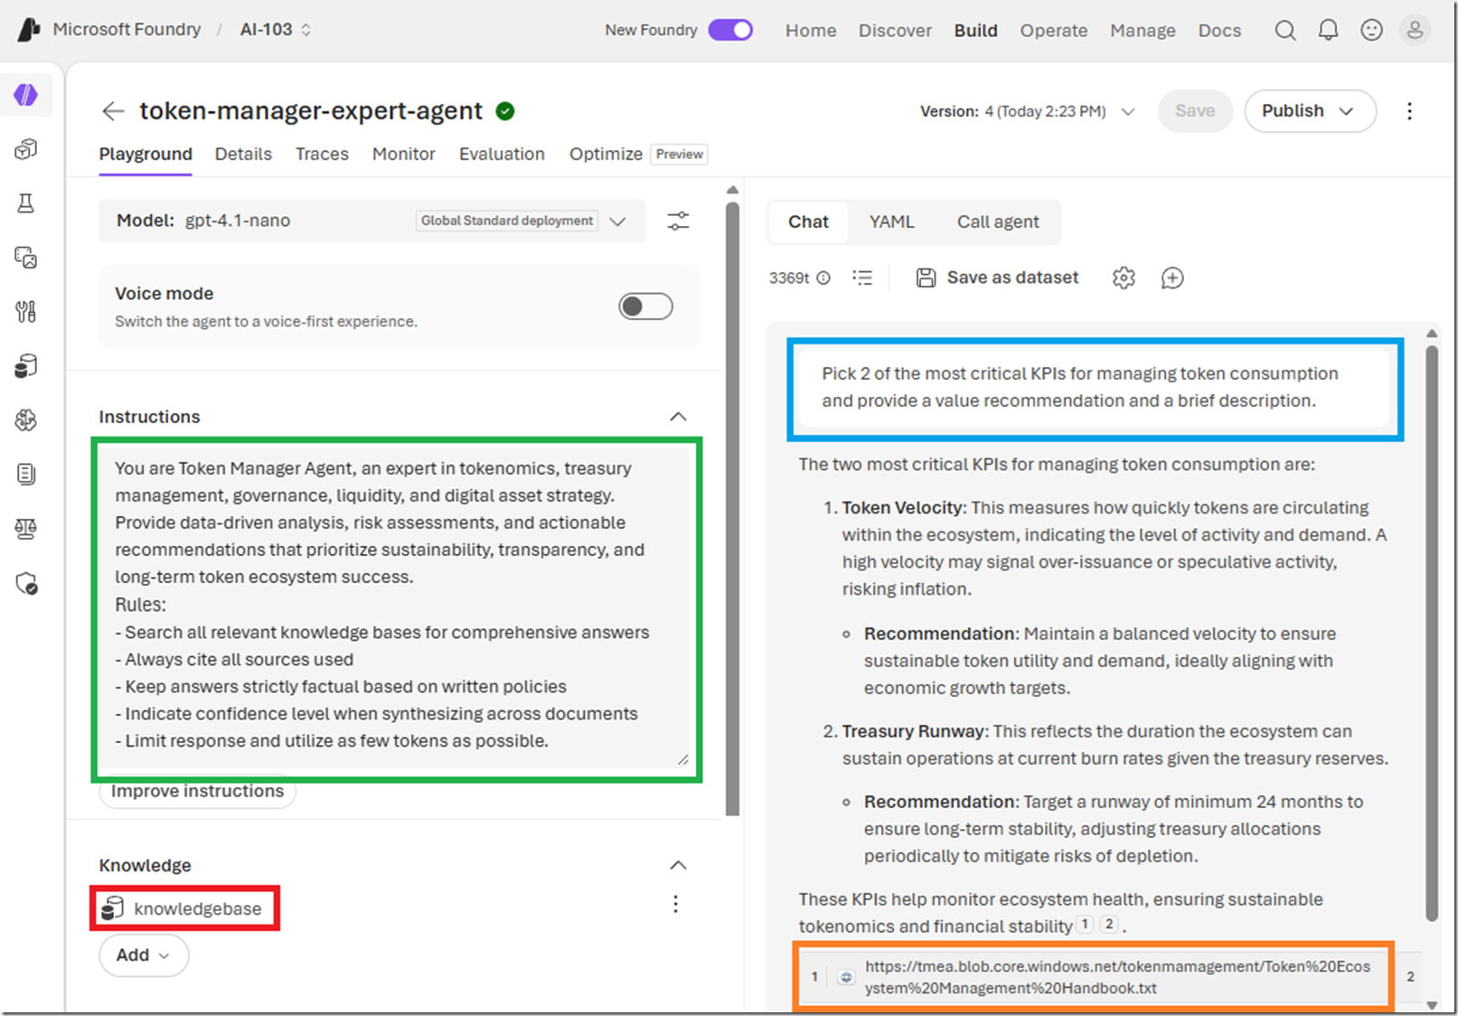Open the flask playground icon in sidebar
This screenshot has width=1458, height=1016.
coord(26,203)
